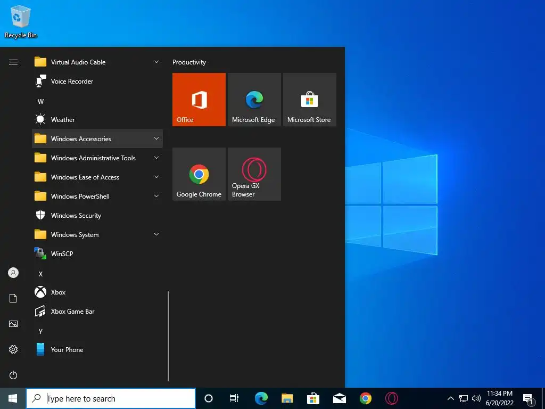Open the Opera GX Browser tile
This screenshot has width=545, height=409.
(254, 174)
